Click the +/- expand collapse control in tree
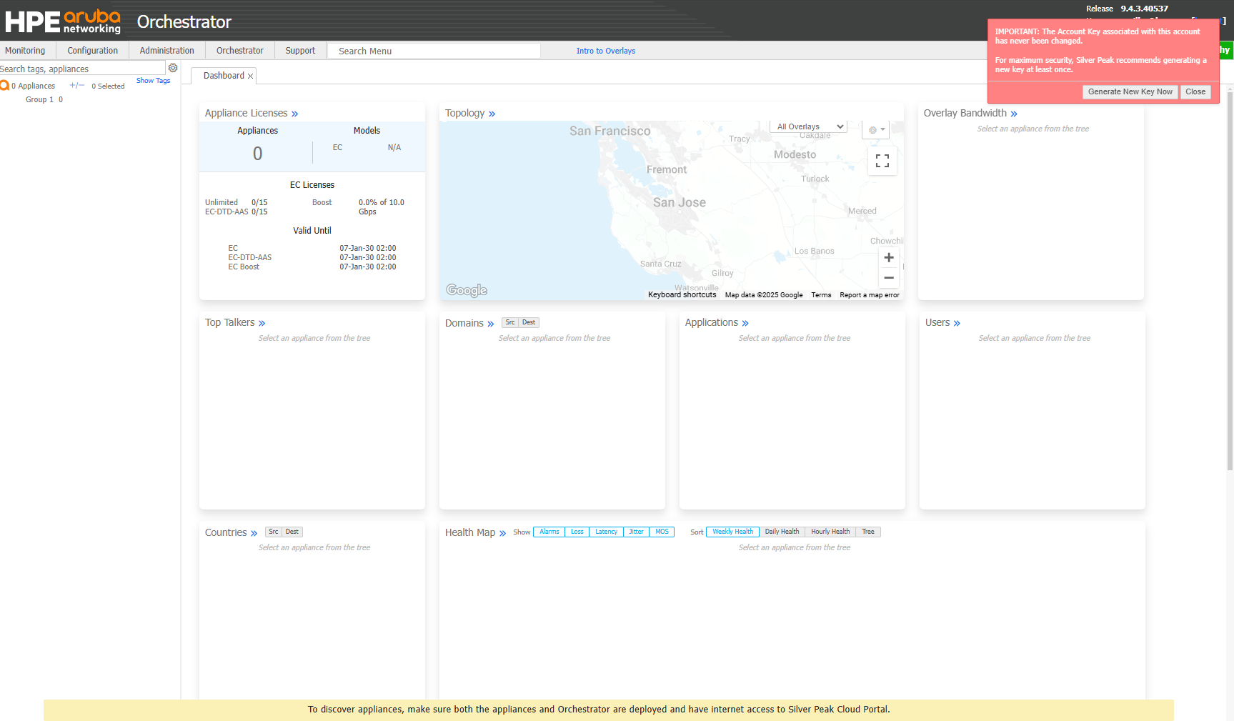Viewport: 1234px width, 721px height. click(x=77, y=85)
